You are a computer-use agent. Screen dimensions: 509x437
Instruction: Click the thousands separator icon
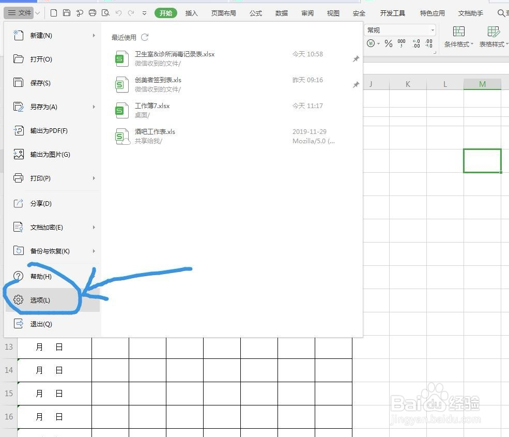click(402, 43)
